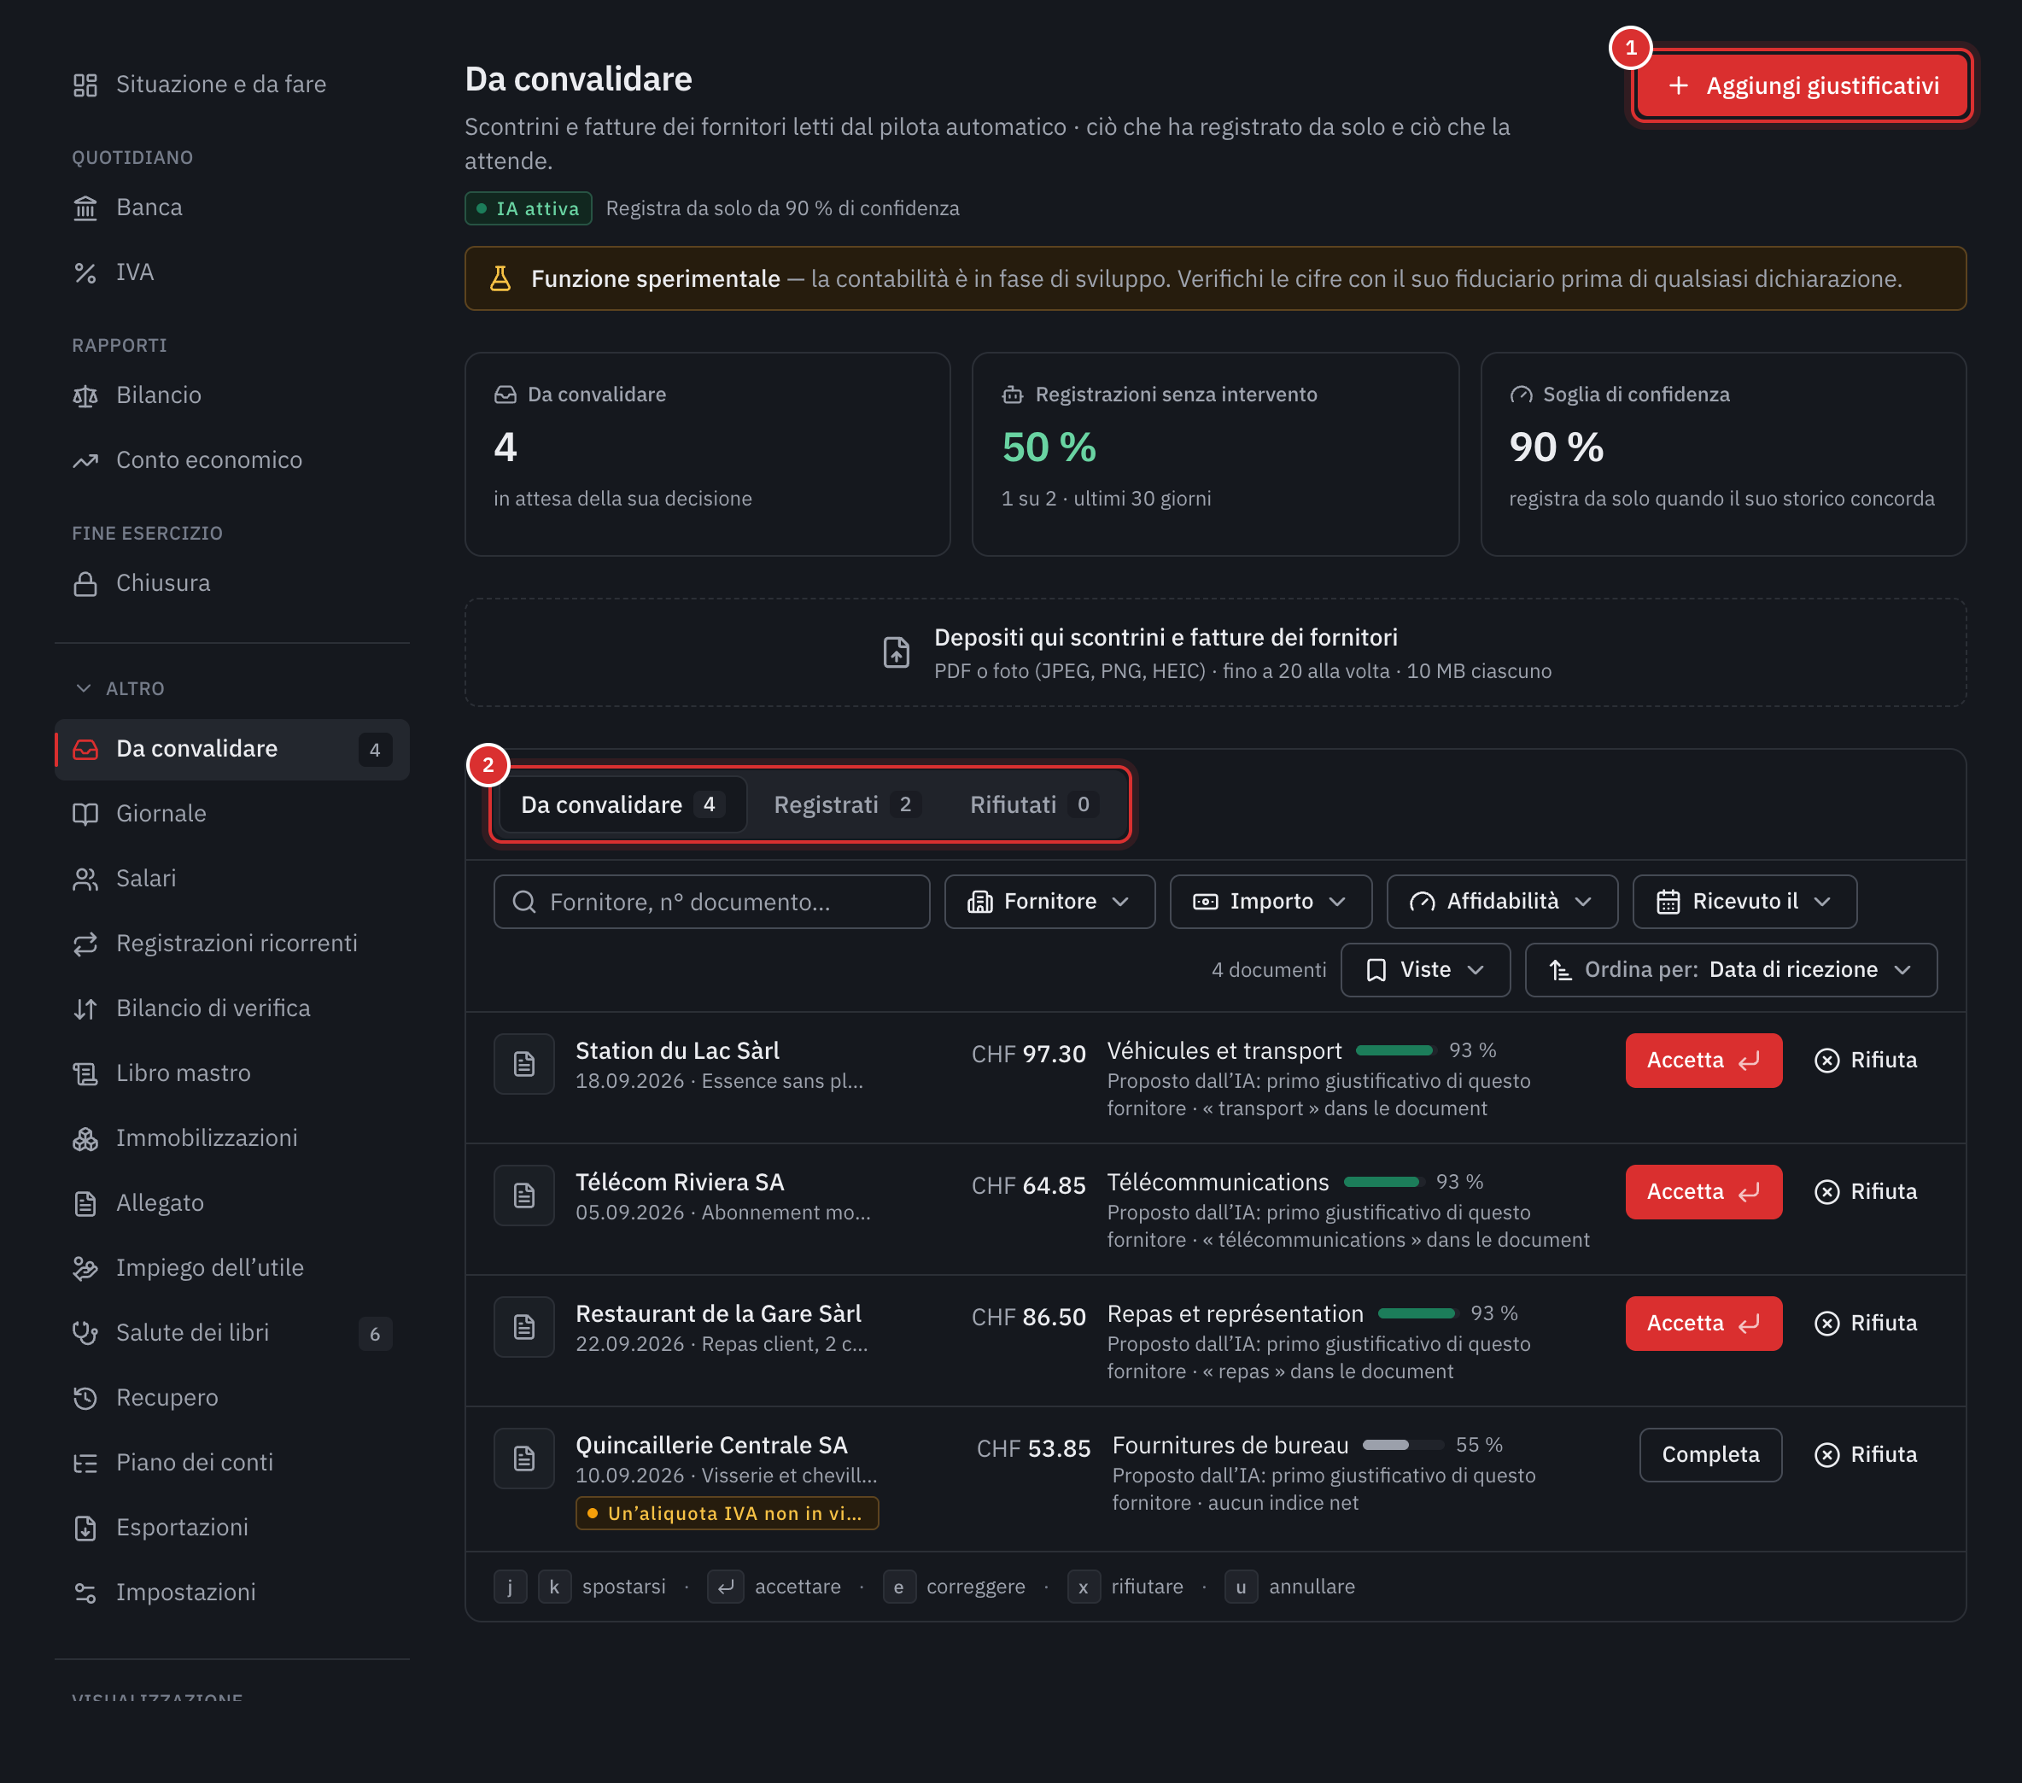Open the Esportazioni download icon
The height and width of the screenshot is (1783, 2022).
click(x=85, y=1528)
